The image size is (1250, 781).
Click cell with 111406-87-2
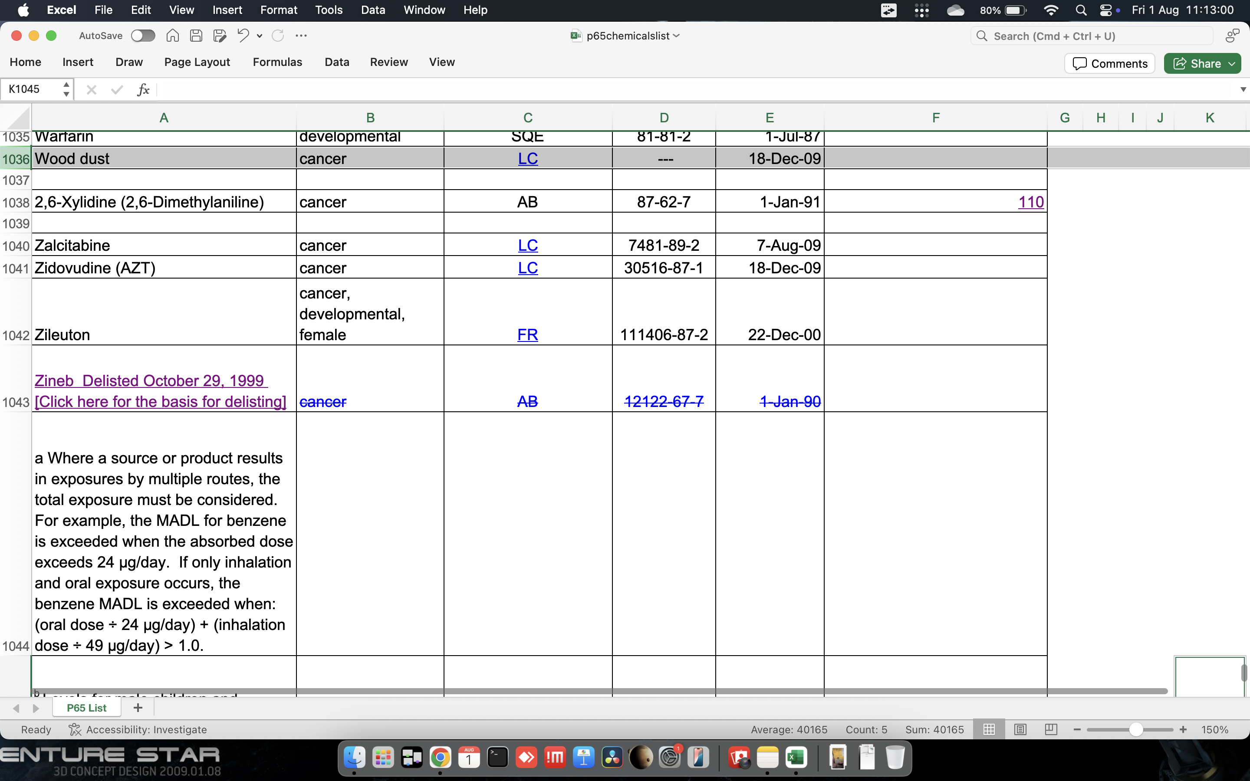click(x=664, y=312)
